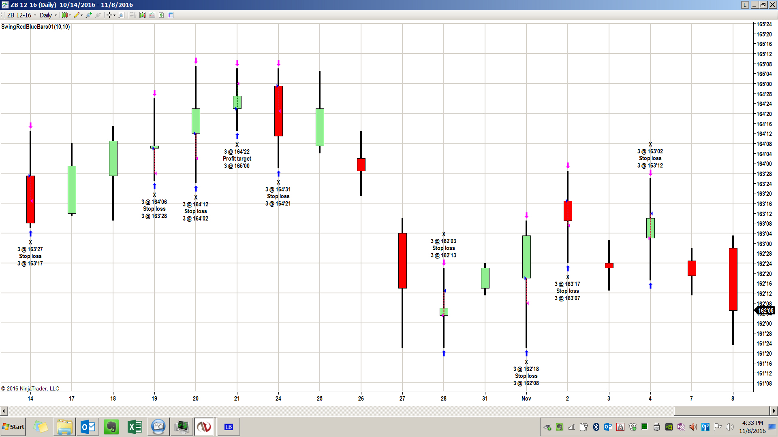
Task: Open the crosshair cursor type dropdown arrow
Action: click(x=114, y=15)
